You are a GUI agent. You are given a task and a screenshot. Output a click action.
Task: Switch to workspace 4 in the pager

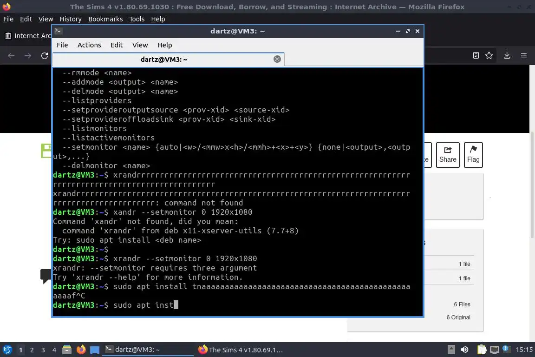pyautogui.click(x=54, y=350)
